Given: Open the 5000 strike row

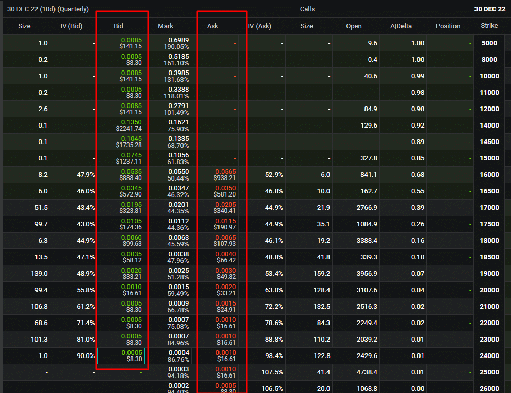Looking at the screenshot, I should tap(489, 43).
